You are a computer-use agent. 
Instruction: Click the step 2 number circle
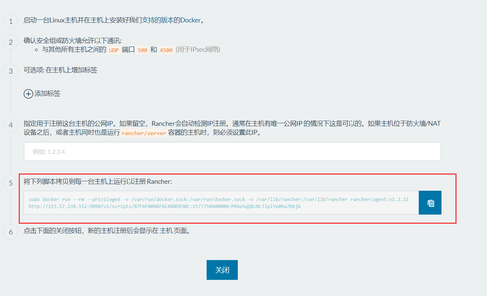pyautogui.click(x=11, y=42)
